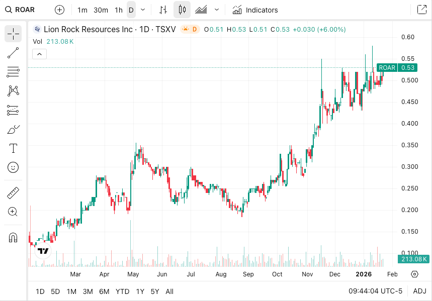The width and height of the screenshot is (432, 301).
Task: Select the XABCD pattern tool
Action: coord(13,91)
